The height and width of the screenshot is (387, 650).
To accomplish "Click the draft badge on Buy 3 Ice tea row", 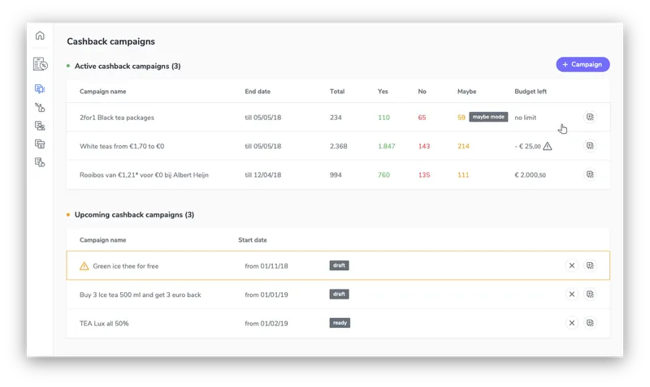I will 339,295.
